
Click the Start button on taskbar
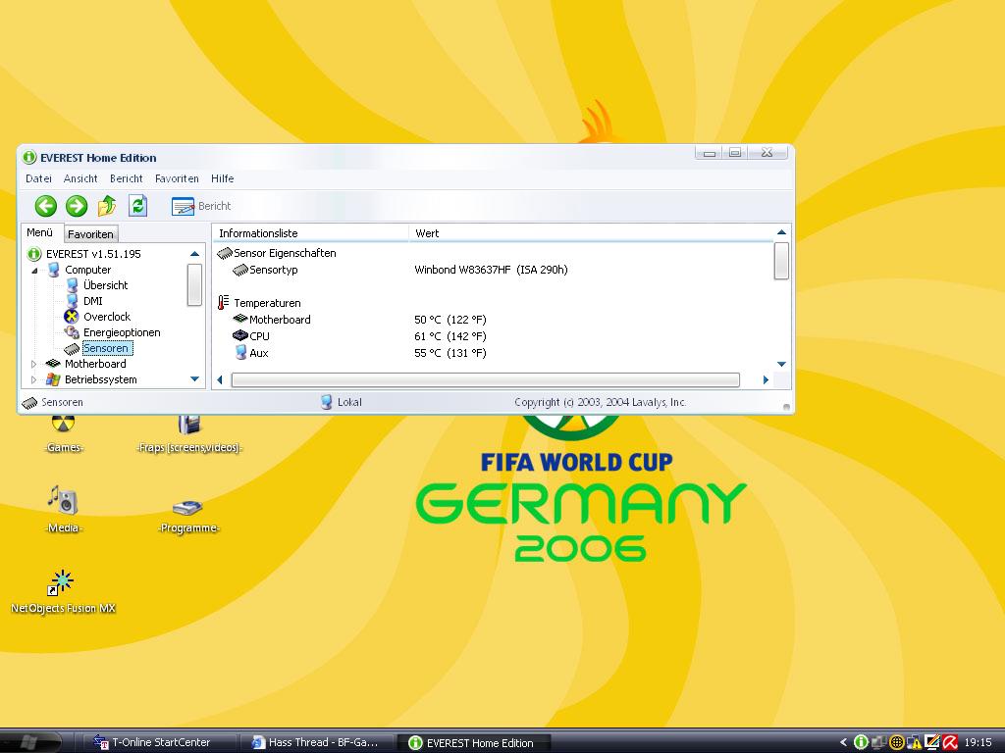pos(28,741)
